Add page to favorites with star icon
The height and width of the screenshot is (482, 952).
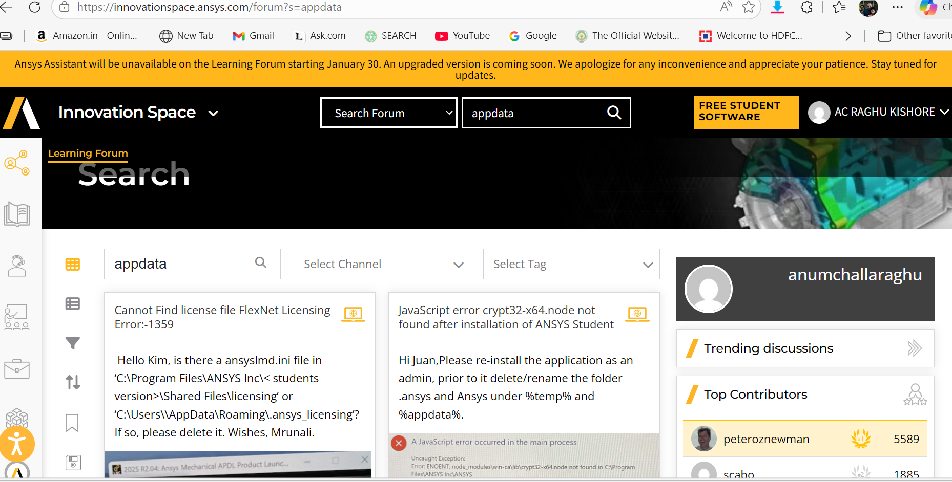(749, 7)
